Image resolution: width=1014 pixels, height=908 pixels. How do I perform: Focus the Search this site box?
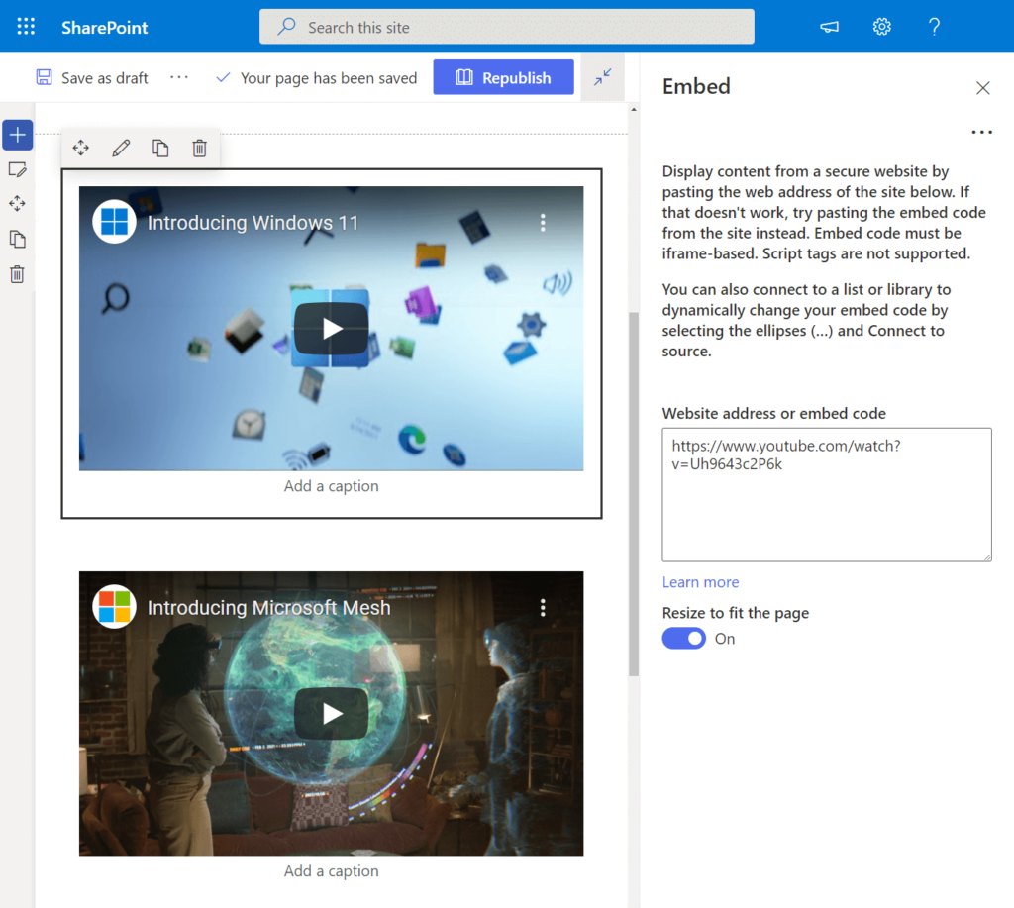(506, 27)
